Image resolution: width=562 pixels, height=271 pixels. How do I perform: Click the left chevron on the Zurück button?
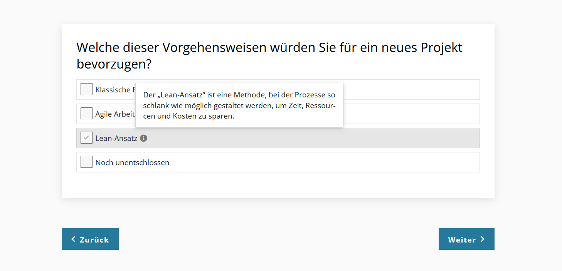(74, 239)
